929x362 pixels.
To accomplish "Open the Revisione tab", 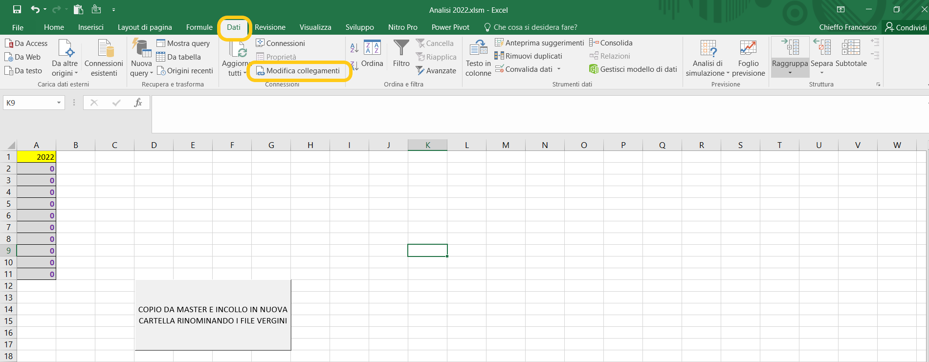I will pyautogui.click(x=270, y=27).
